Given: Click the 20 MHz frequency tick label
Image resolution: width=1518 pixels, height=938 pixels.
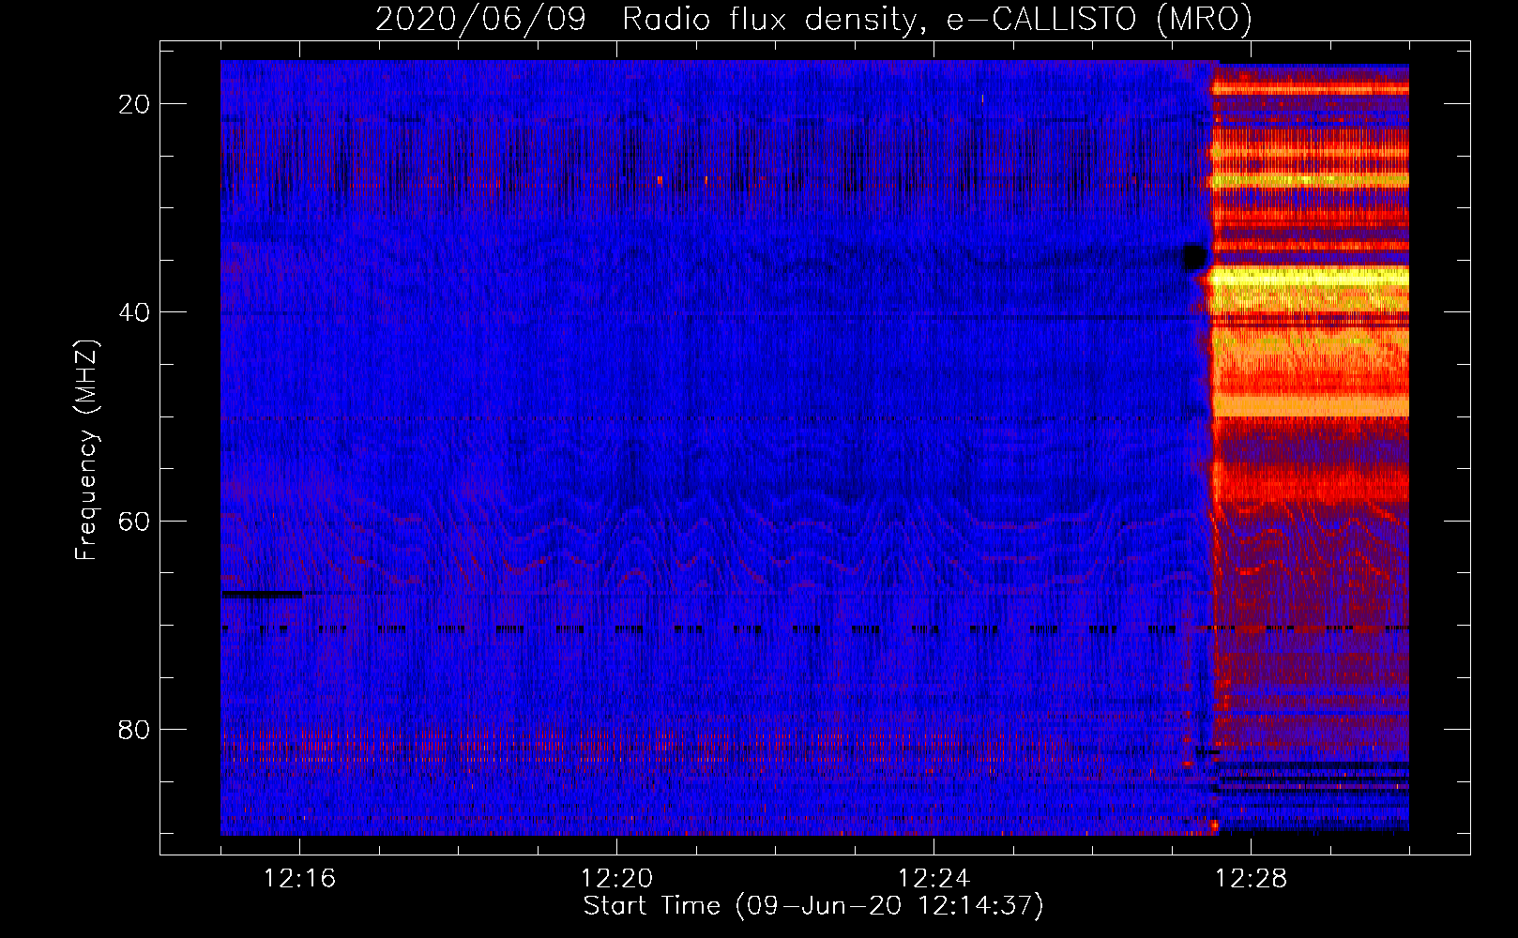Looking at the screenshot, I should pyautogui.click(x=134, y=104).
